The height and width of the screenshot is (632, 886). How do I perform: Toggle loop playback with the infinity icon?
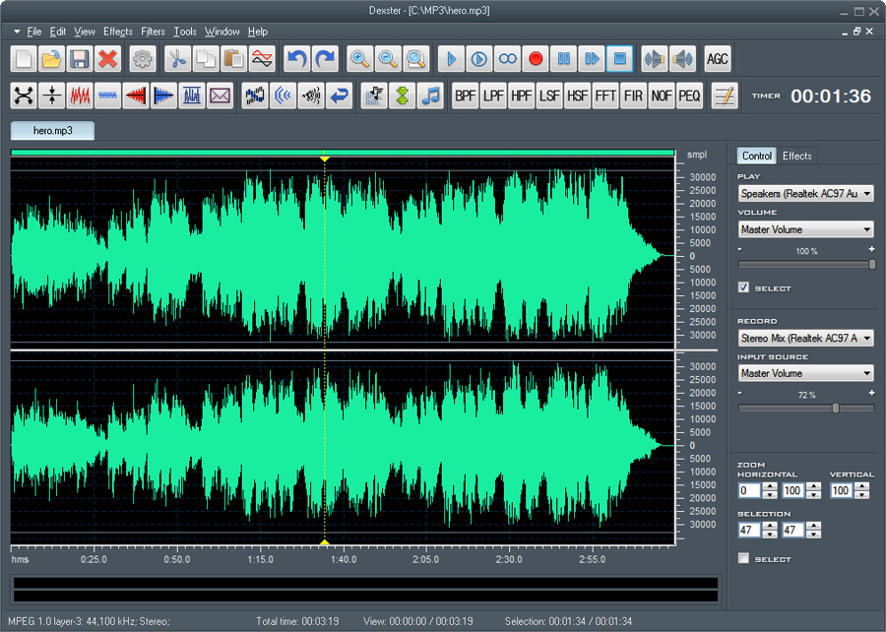507,59
